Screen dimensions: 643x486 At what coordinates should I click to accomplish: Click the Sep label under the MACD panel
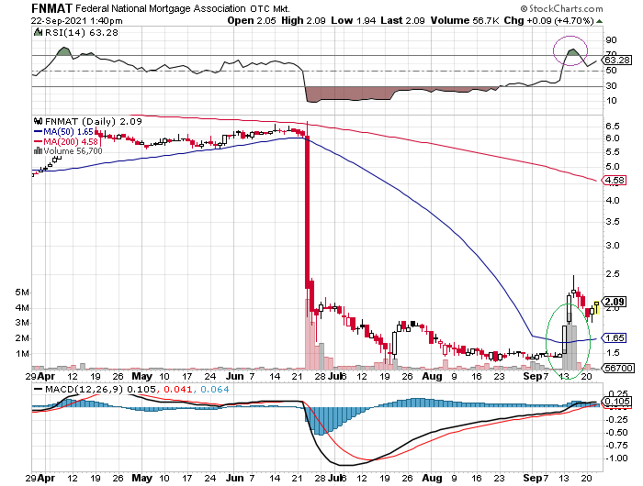click(x=533, y=479)
